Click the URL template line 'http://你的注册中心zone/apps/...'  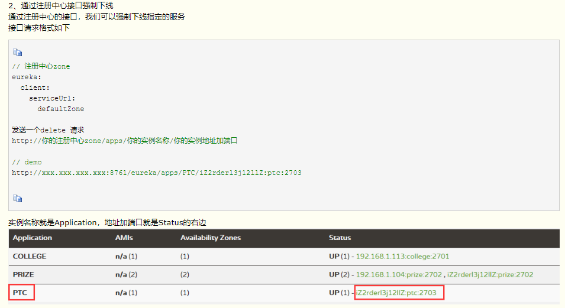124,141
